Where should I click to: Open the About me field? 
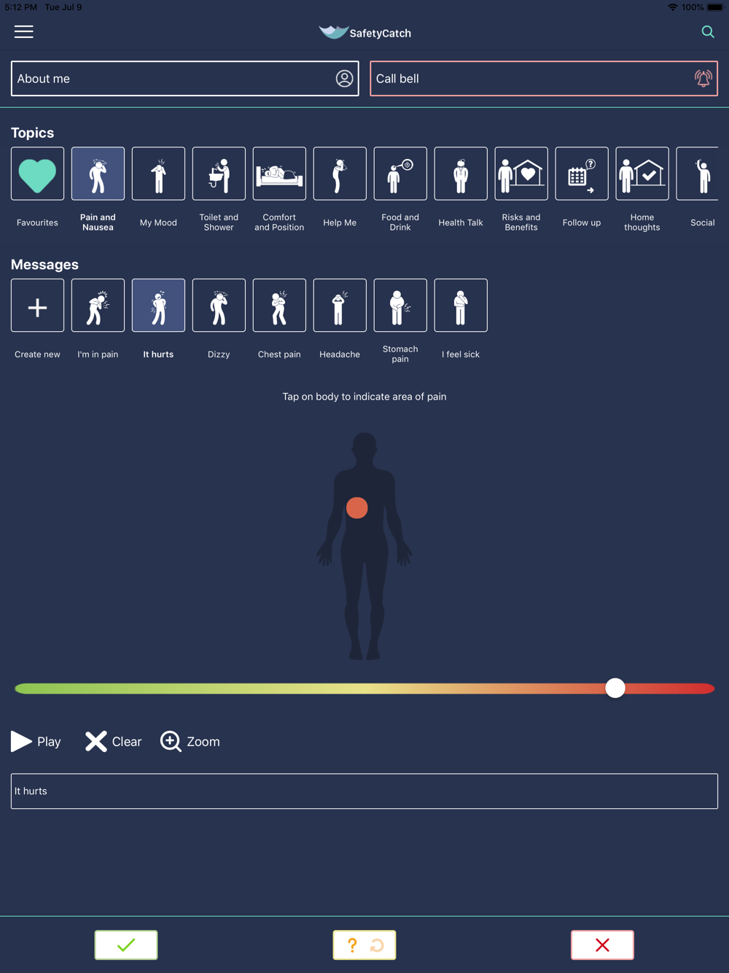184,78
